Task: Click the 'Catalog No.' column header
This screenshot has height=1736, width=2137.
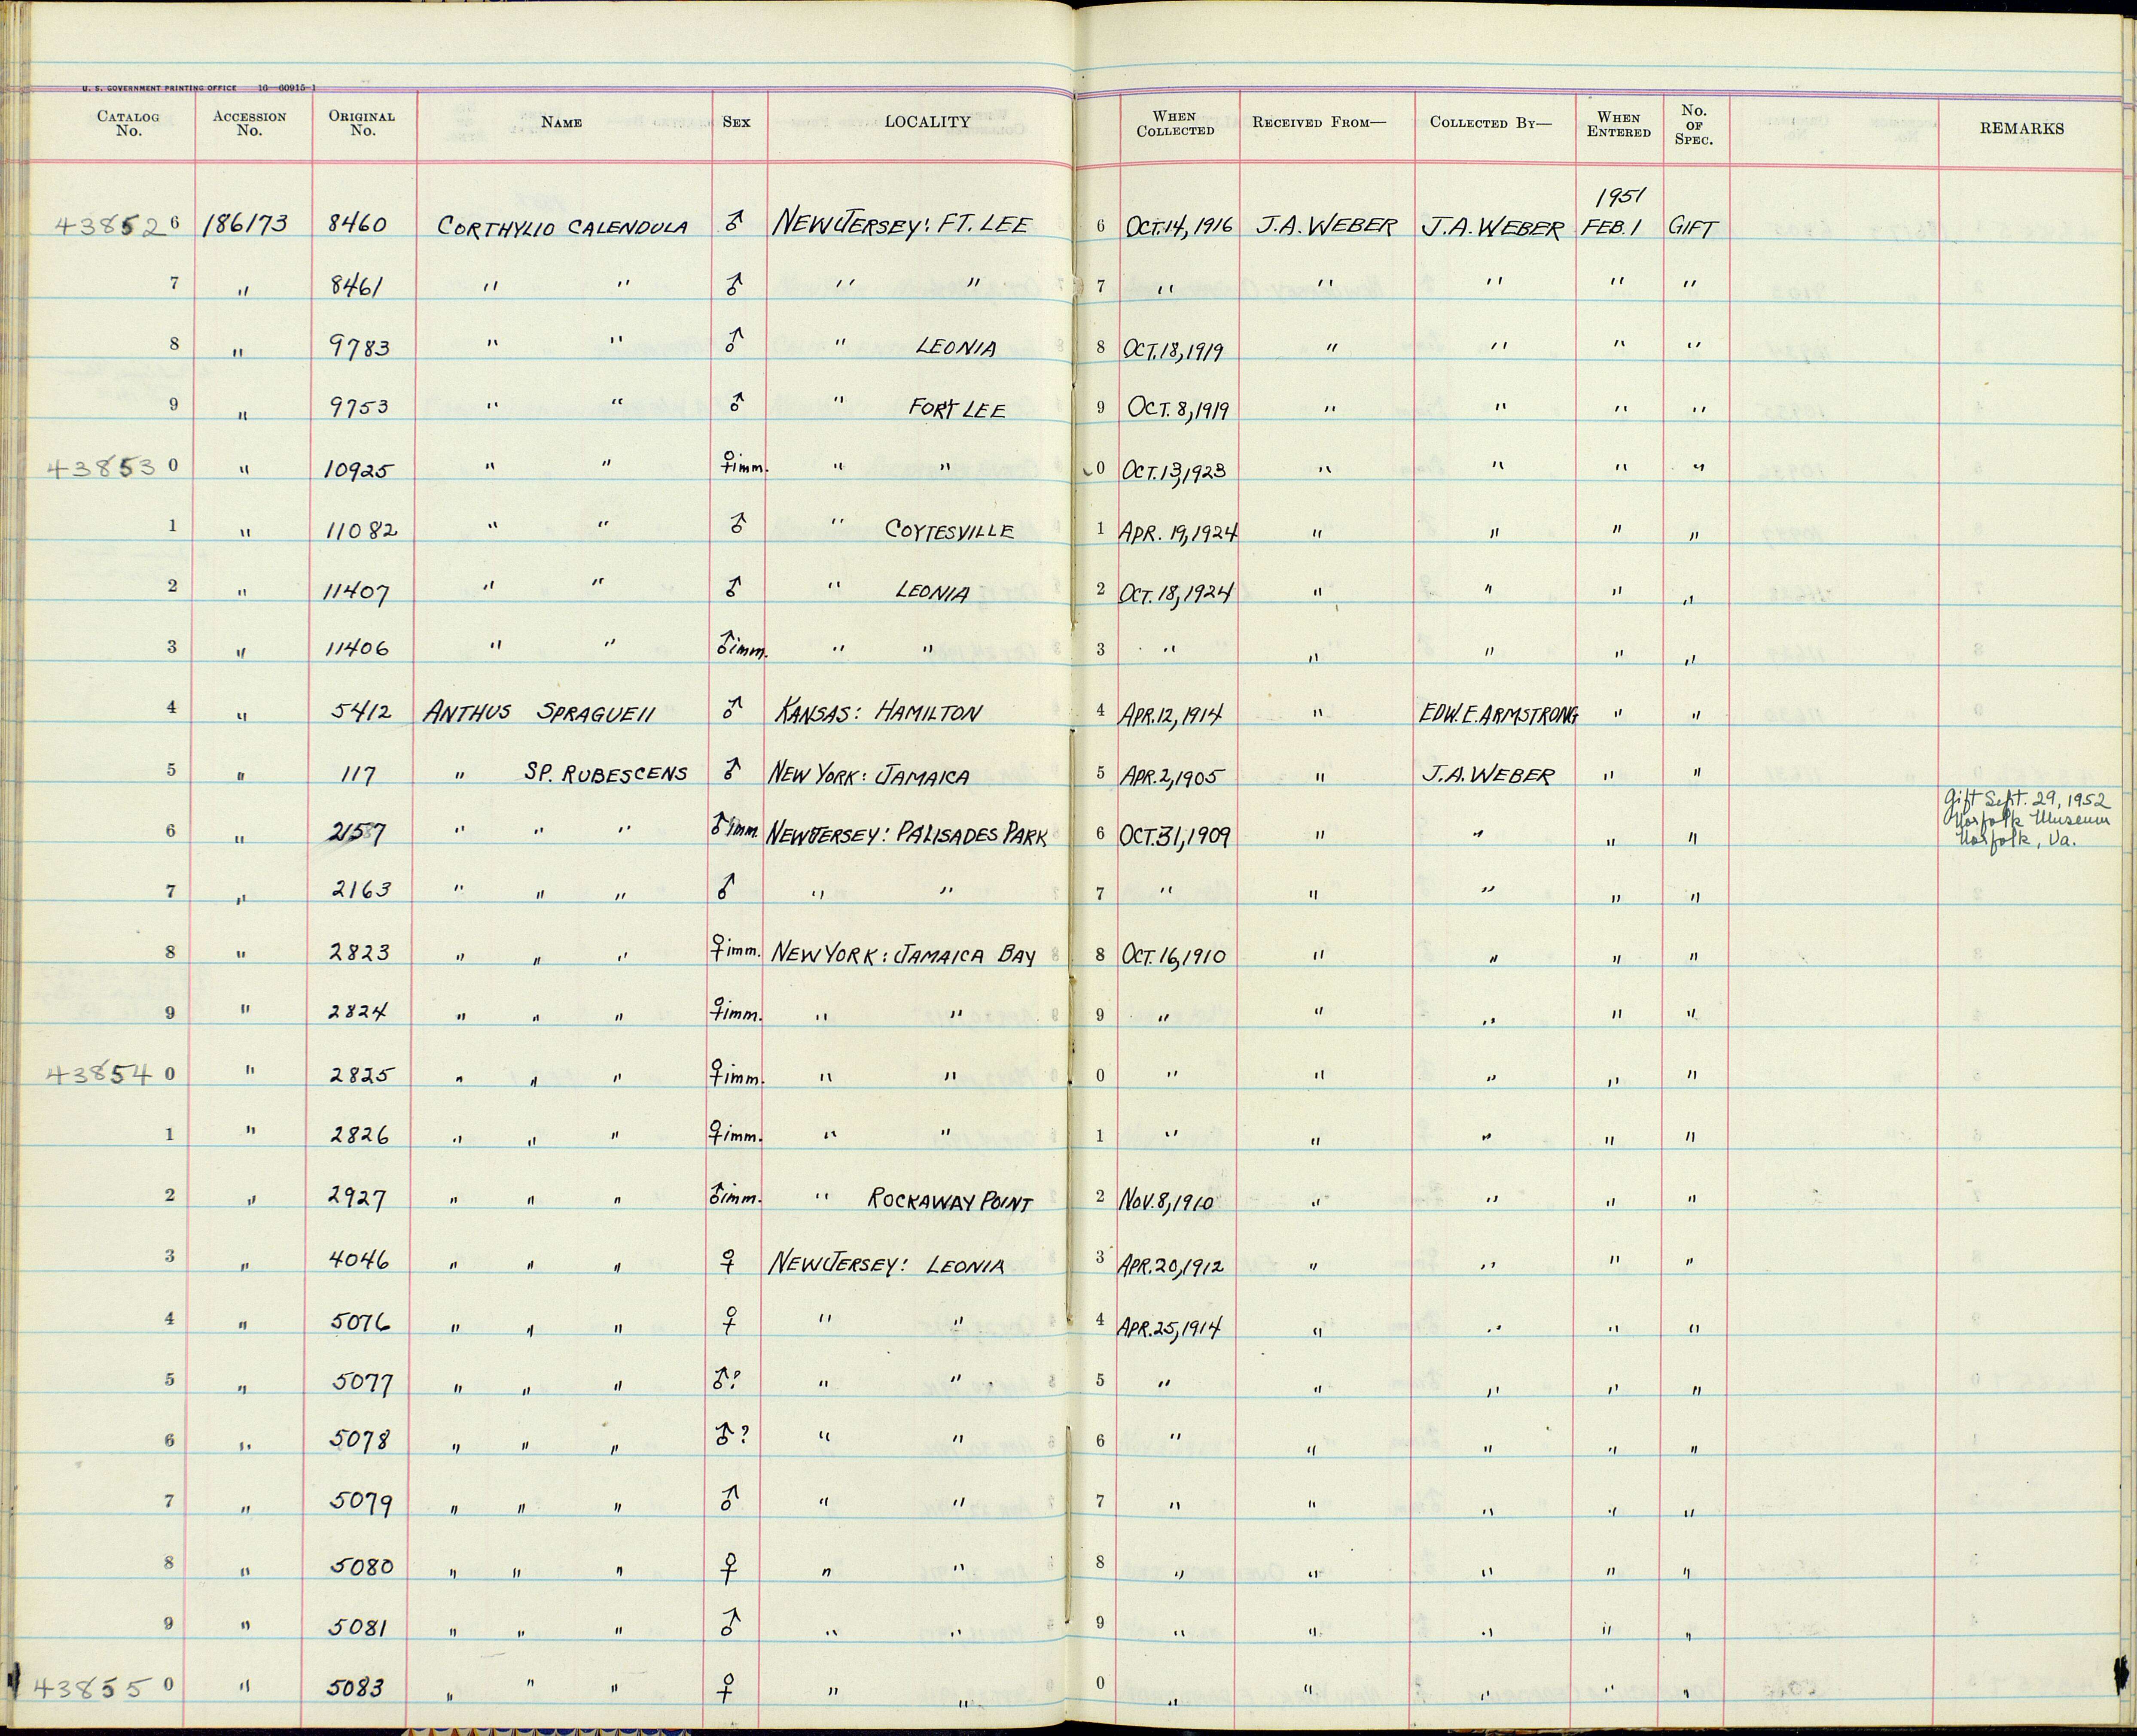Action: (128, 123)
